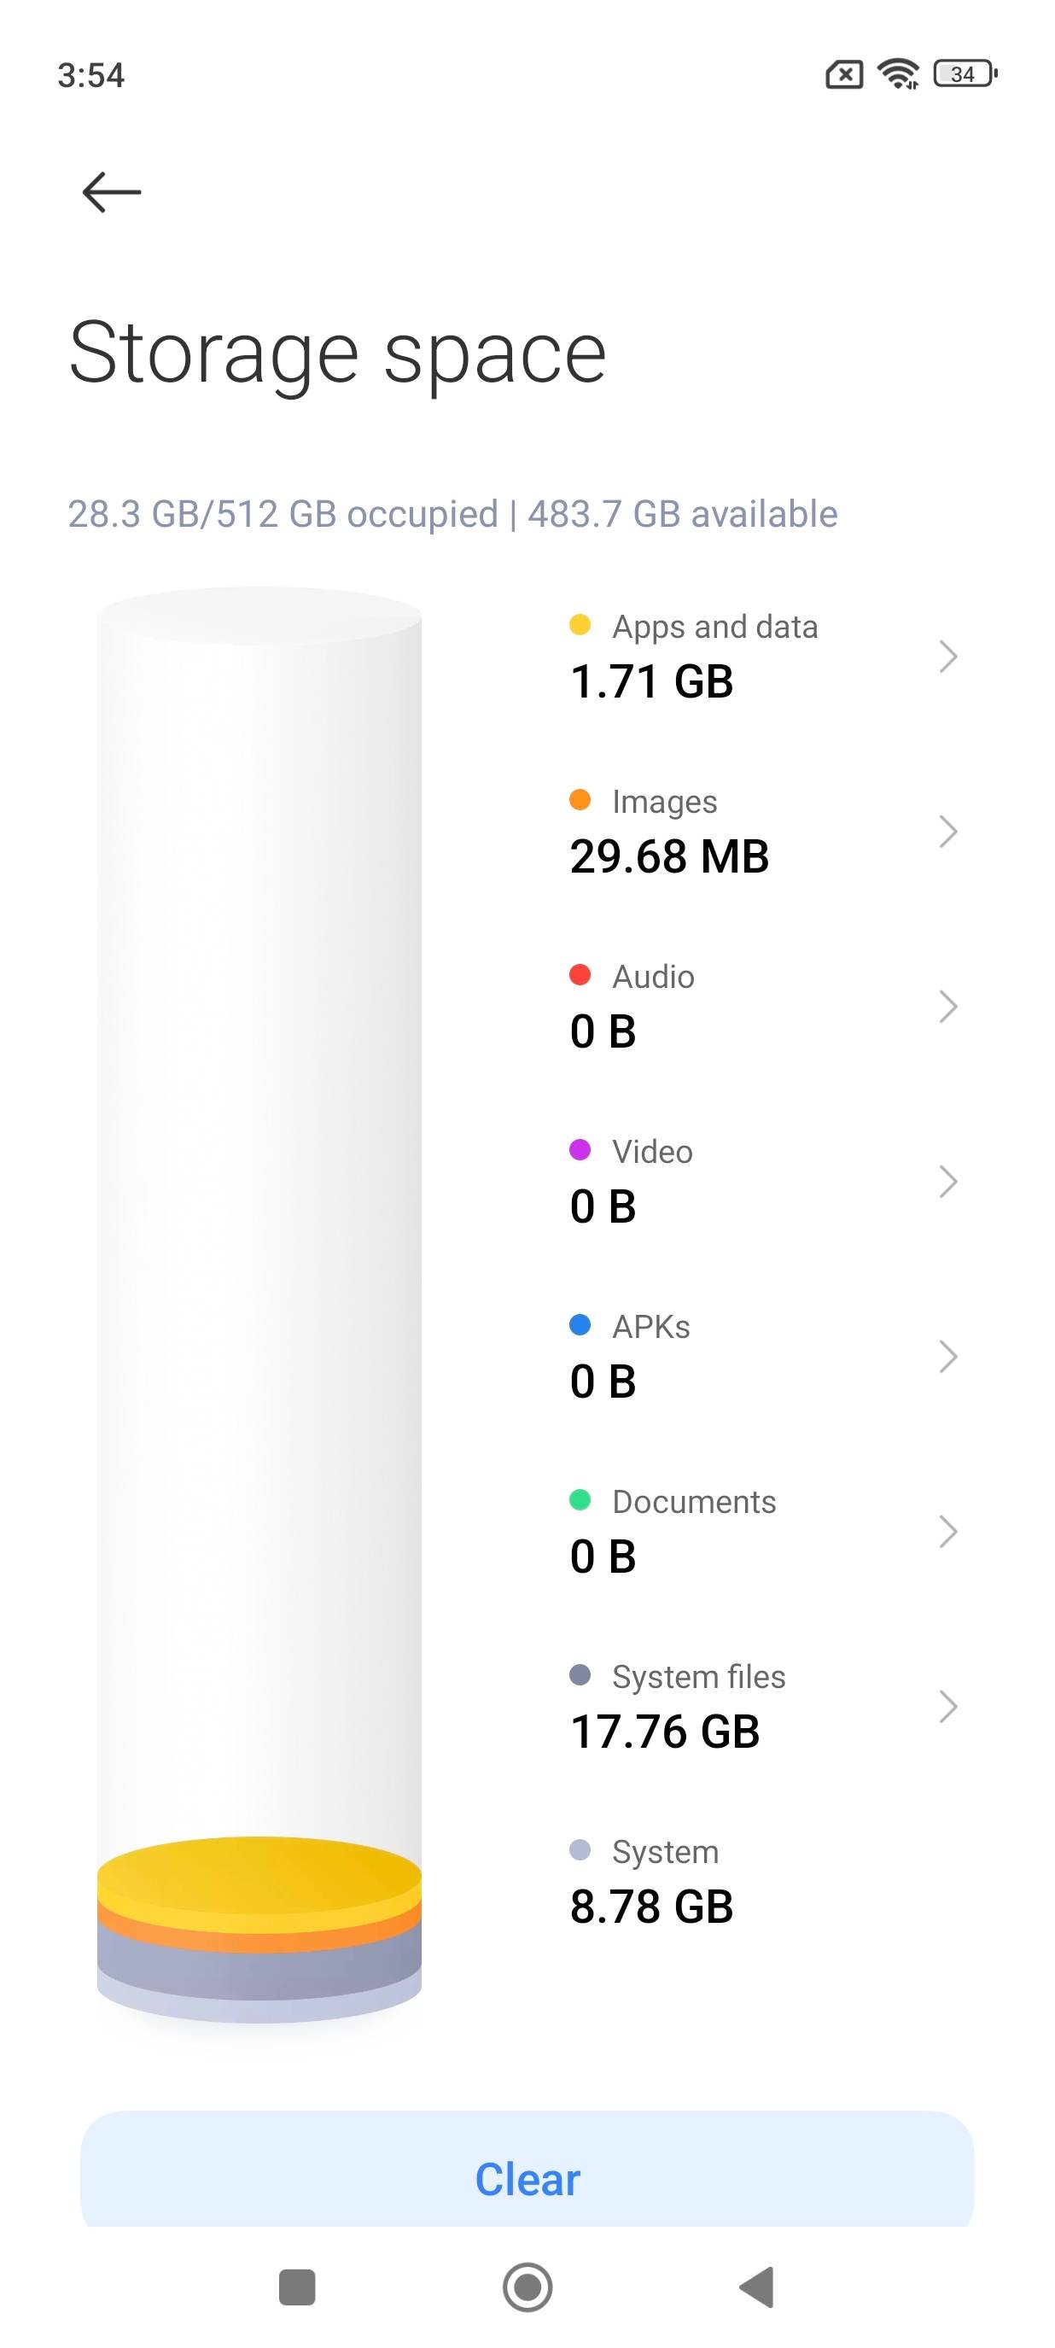The image size is (1055, 2348).
Task: Open Apps and data chevron
Action: pos(947,657)
